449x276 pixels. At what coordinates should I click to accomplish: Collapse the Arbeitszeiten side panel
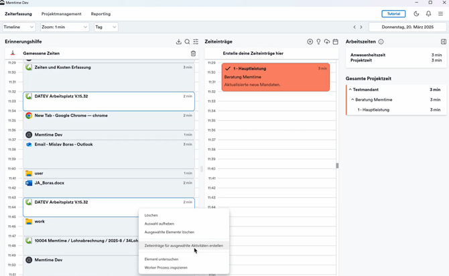(443, 42)
